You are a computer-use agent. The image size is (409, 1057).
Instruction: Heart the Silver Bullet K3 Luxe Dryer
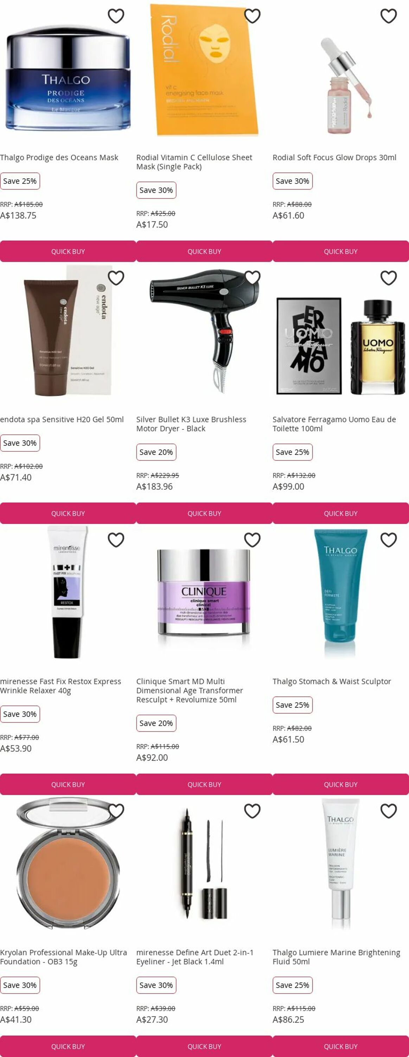tap(252, 278)
